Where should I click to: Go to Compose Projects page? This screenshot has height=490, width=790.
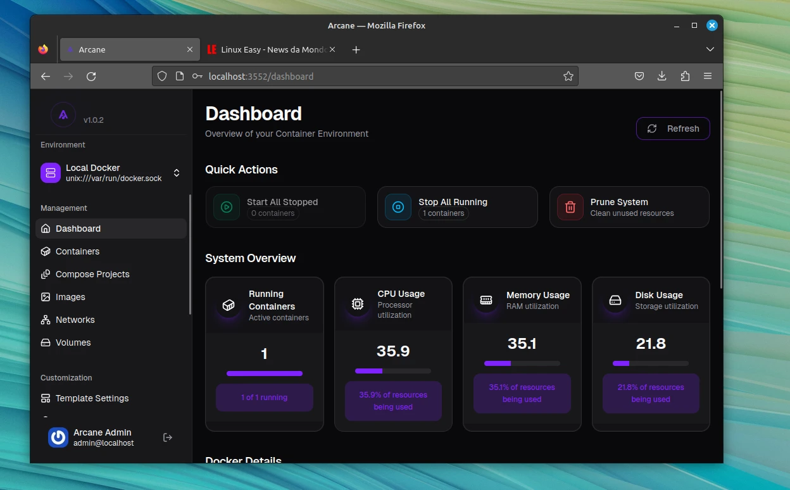pyautogui.click(x=92, y=274)
